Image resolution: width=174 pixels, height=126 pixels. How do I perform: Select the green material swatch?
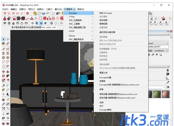click(157, 94)
